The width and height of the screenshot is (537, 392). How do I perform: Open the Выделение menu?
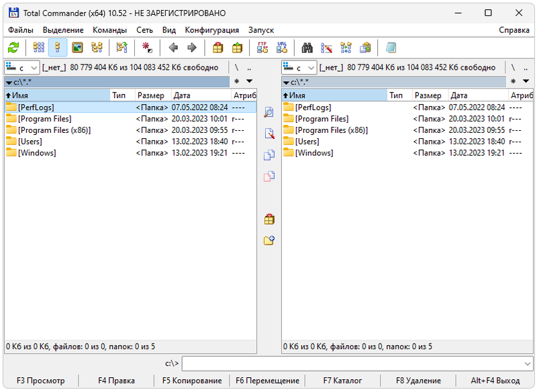pyautogui.click(x=63, y=30)
